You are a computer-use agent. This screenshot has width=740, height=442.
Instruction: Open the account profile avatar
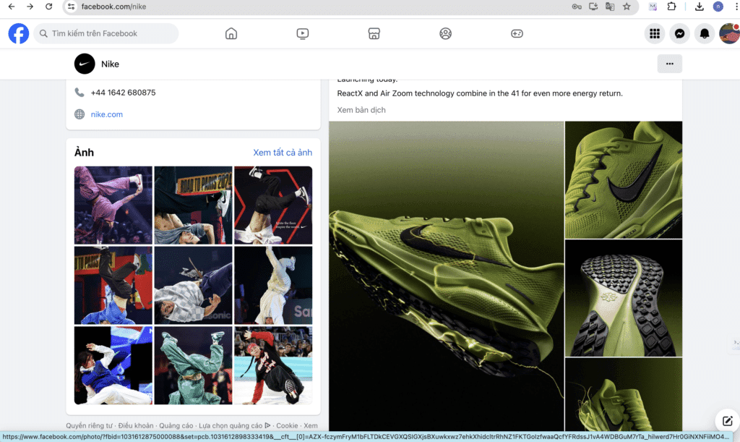pos(729,33)
